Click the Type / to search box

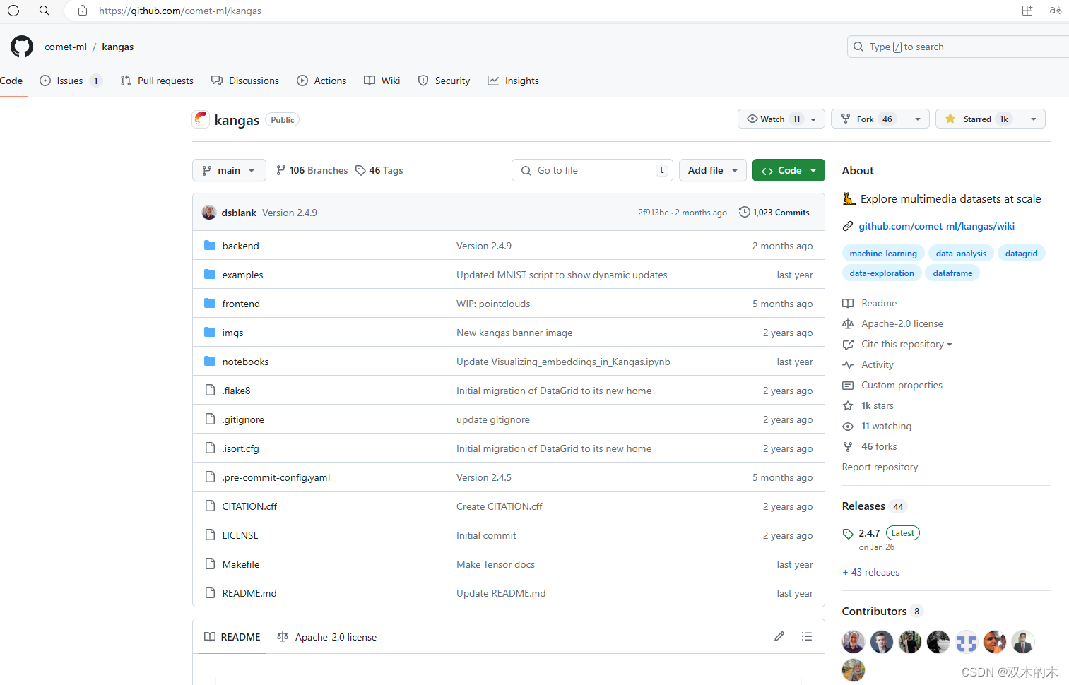(958, 47)
